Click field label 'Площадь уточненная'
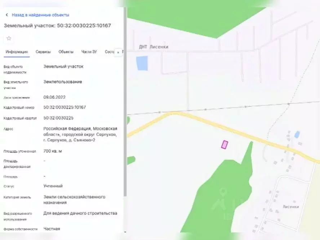 19,151
